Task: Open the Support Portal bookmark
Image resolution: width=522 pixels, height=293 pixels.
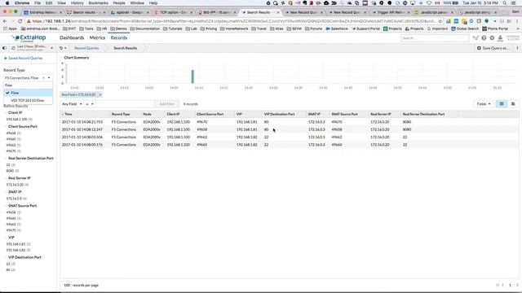Action: [365, 29]
